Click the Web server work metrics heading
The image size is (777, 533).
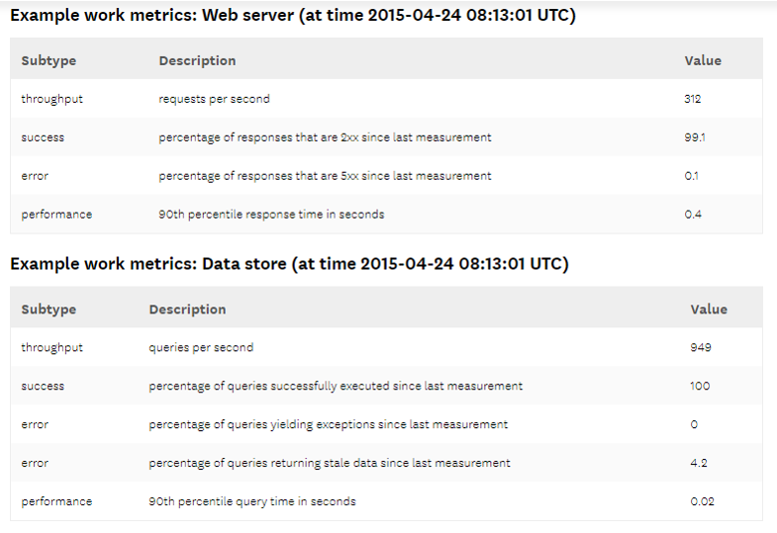293,16
